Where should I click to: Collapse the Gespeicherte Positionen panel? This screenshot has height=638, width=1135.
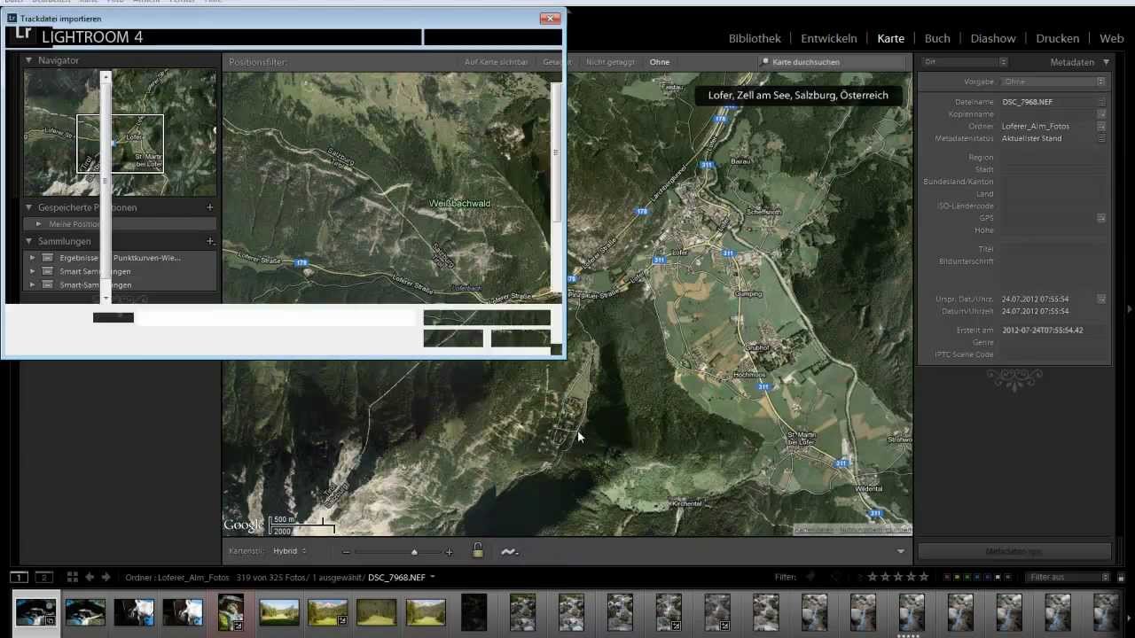(x=28, y=207)
